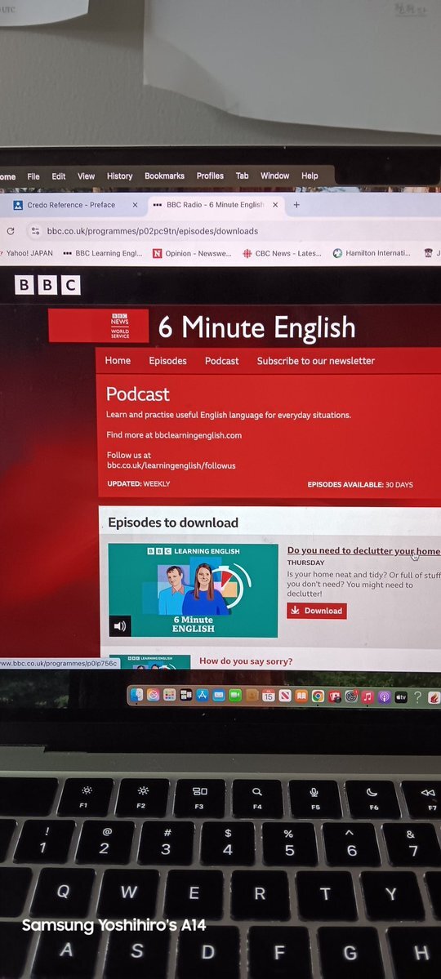441x979 pixels.
Task: Open the History menu
Action: (x=119, y=176)
